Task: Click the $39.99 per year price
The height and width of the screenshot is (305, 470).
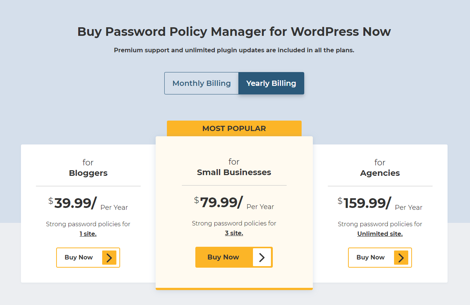Action: pos(76,203)
